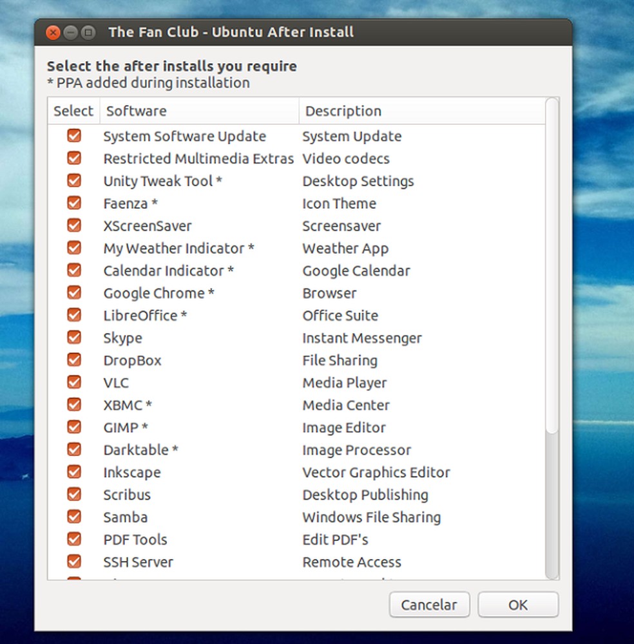Deselect the Scribus checkbox
Image resolution: width=634 pixels, height=644 pixels.
coord(74,494)
